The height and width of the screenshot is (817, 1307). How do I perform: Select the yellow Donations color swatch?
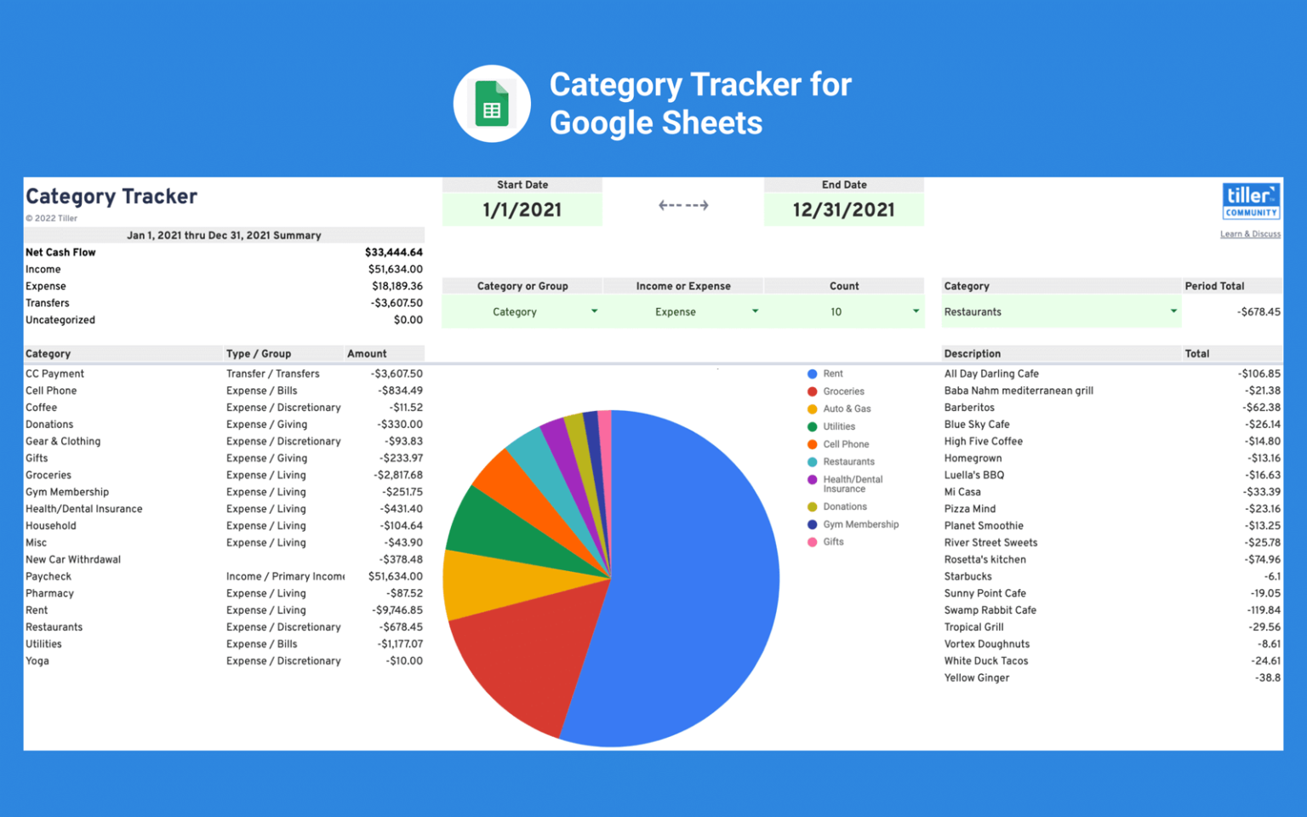(x=812, y=506)
